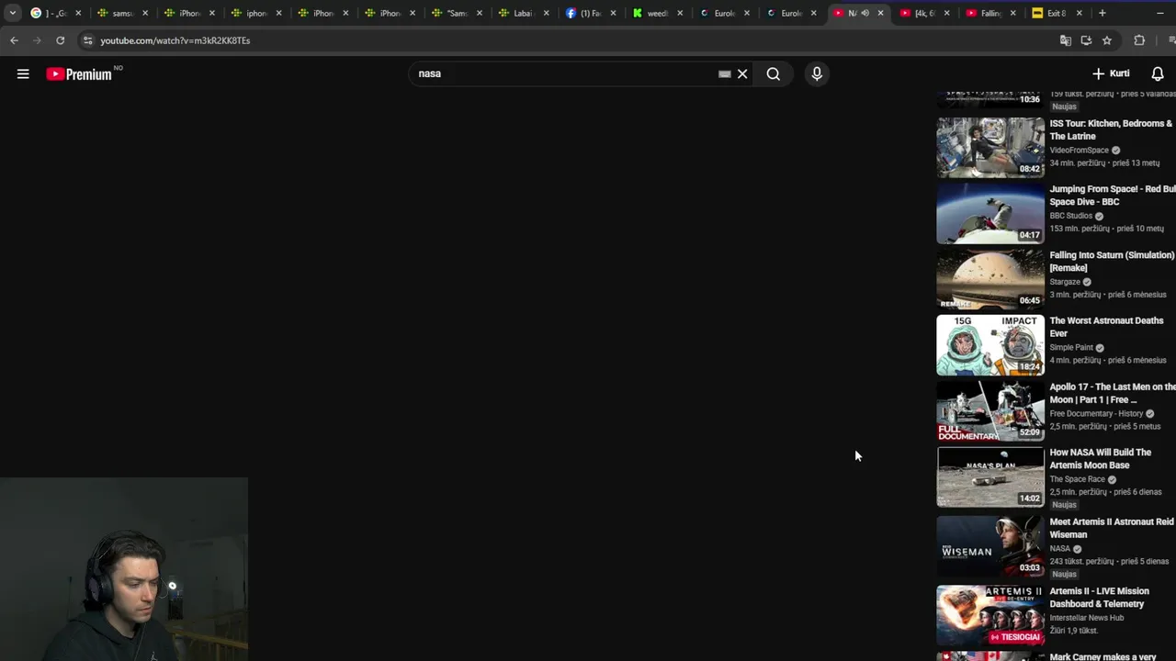Open 'How NASA Will Build The Artemis Moon Base' title
Screen dimensions: 1176x661
1100,458
